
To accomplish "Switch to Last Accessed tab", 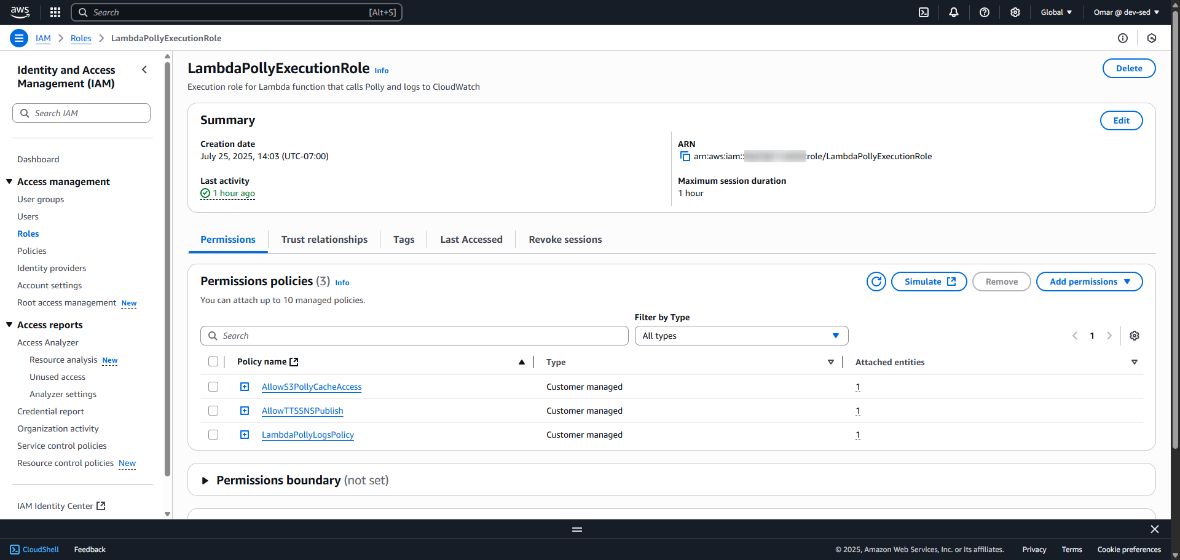I will (471, 240).
